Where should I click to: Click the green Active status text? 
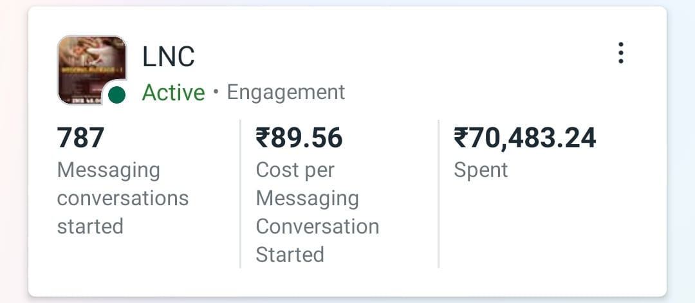173,93
